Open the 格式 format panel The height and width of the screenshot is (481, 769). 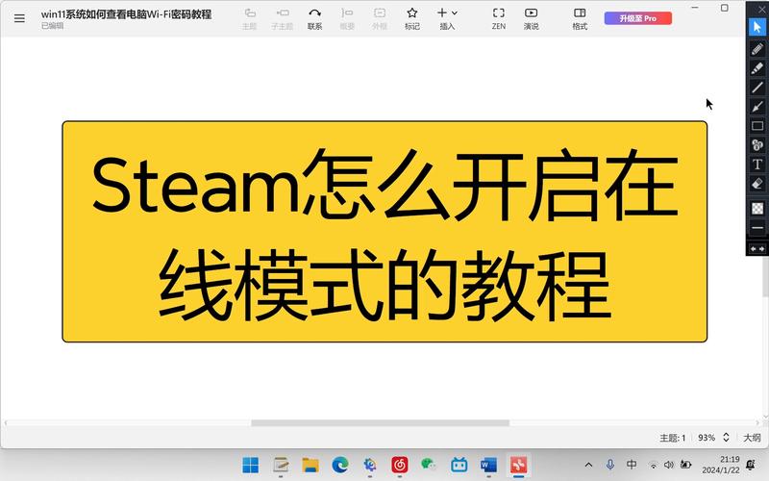[580, 18]
